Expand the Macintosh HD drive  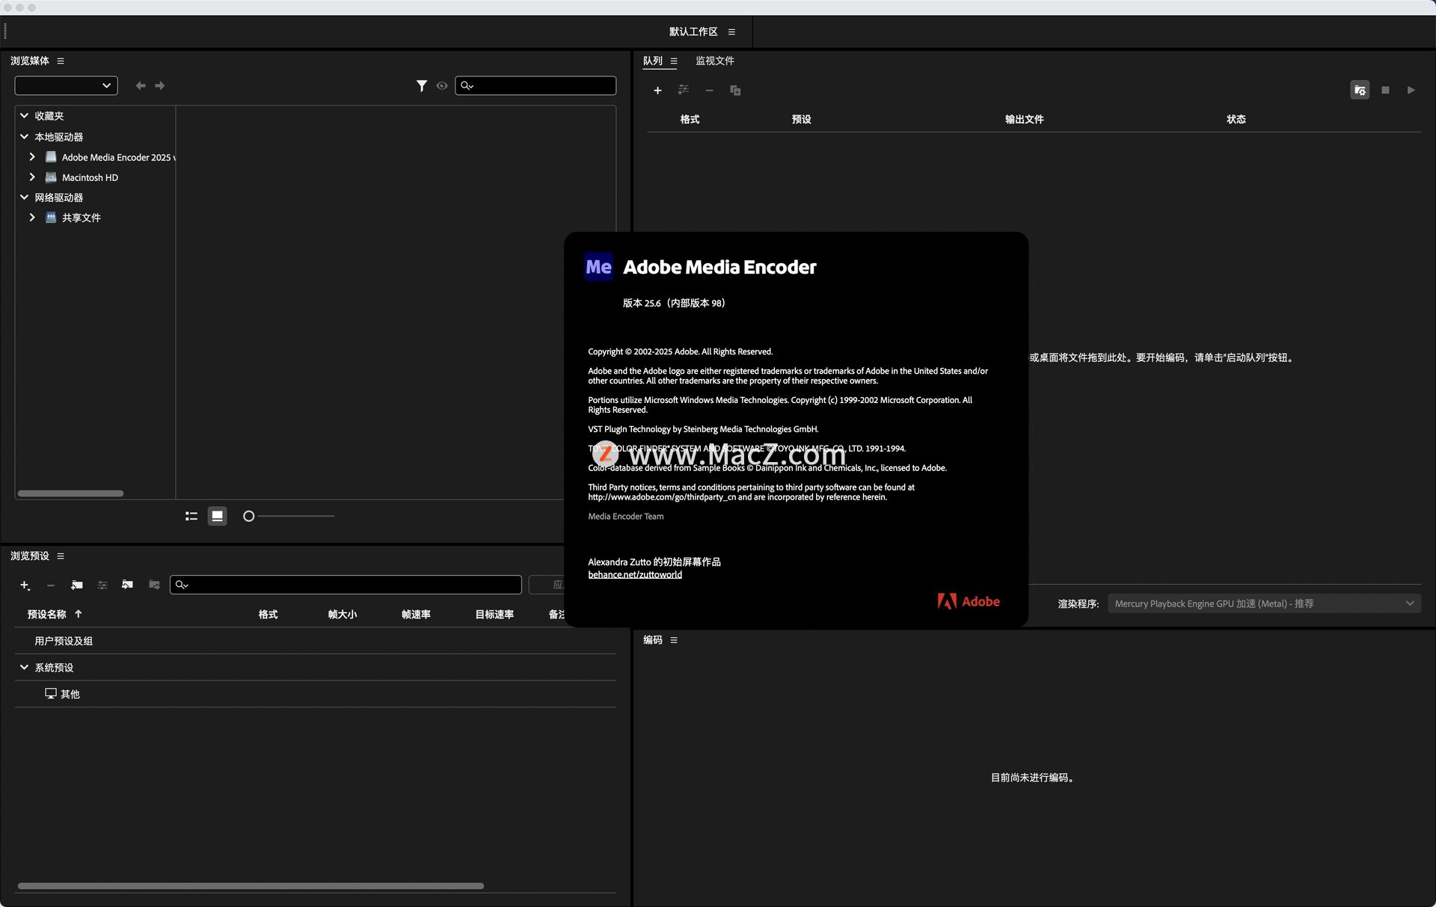[x=32, y=177]
